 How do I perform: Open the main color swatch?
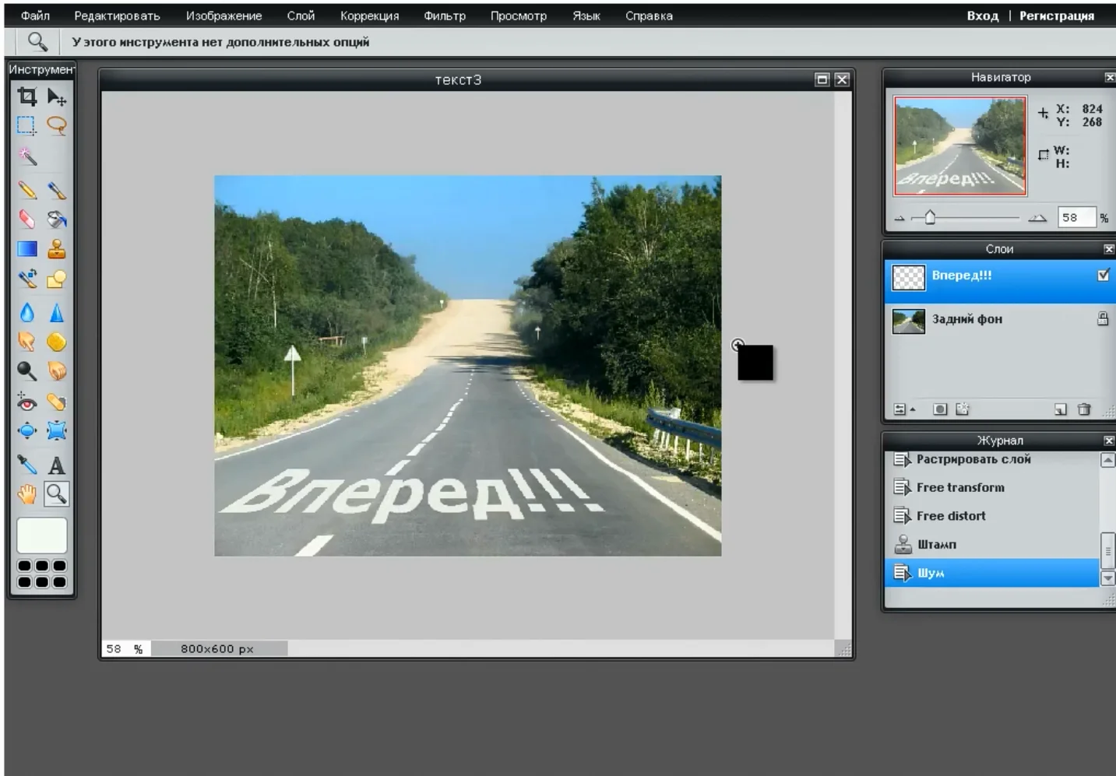point(42,535)
